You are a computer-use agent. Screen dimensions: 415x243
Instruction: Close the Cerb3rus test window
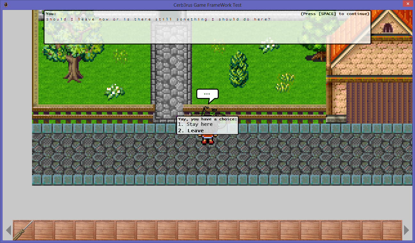coord(408,4)
